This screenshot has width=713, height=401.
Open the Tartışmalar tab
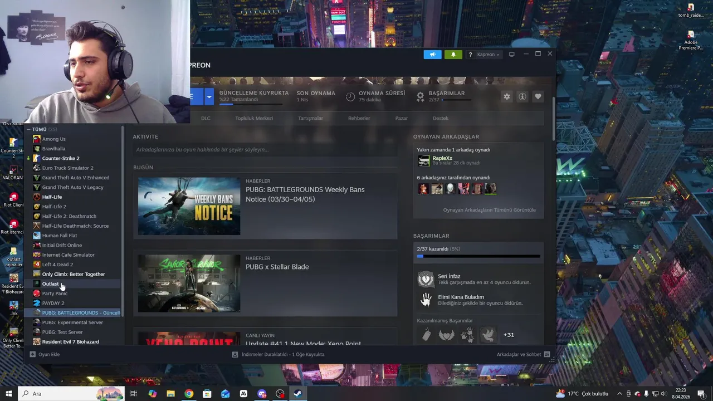coord(310,118)
